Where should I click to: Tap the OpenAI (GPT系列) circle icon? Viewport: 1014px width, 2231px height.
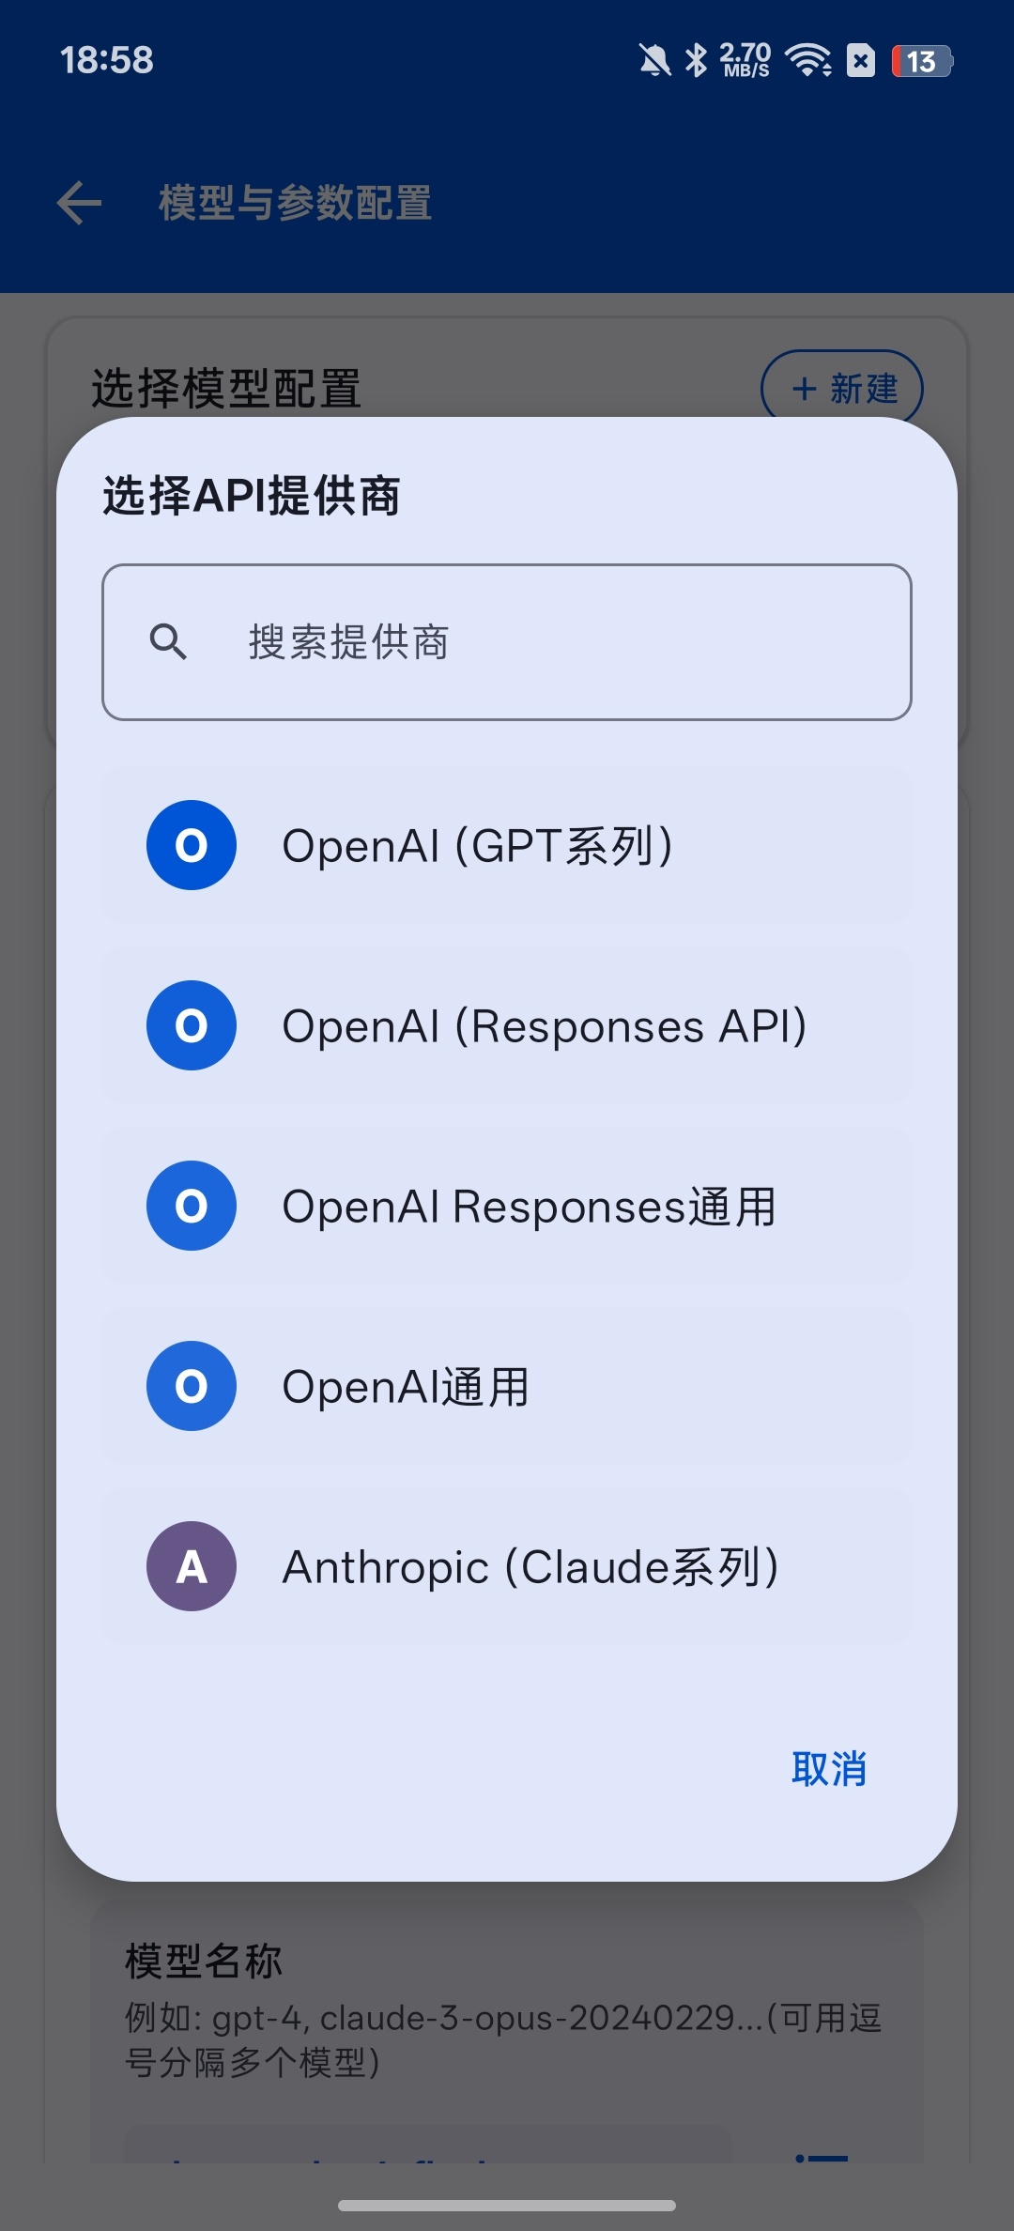pos(192,845)
